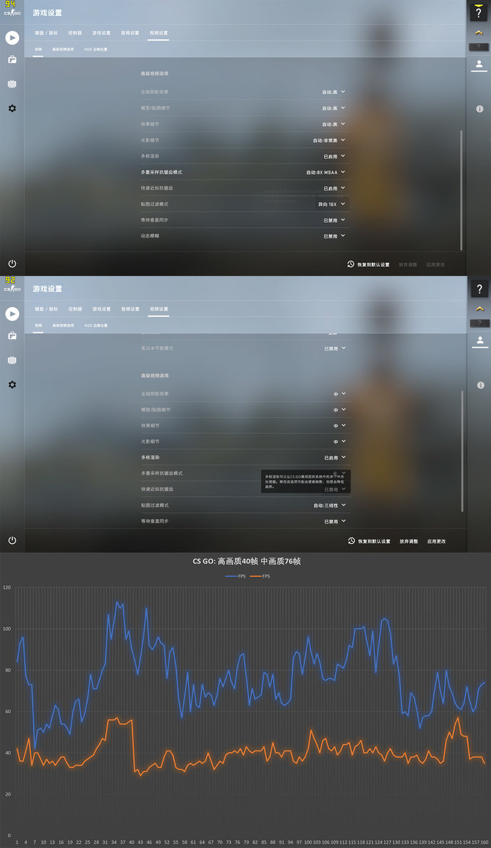491x848 pixels.
Task: Click the CS:GO logo in upper screen
Action: click(x=12, y=13)
